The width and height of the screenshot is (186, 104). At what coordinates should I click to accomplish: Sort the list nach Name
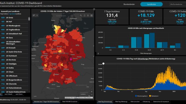pyautogui.click(x=19, y=94)
